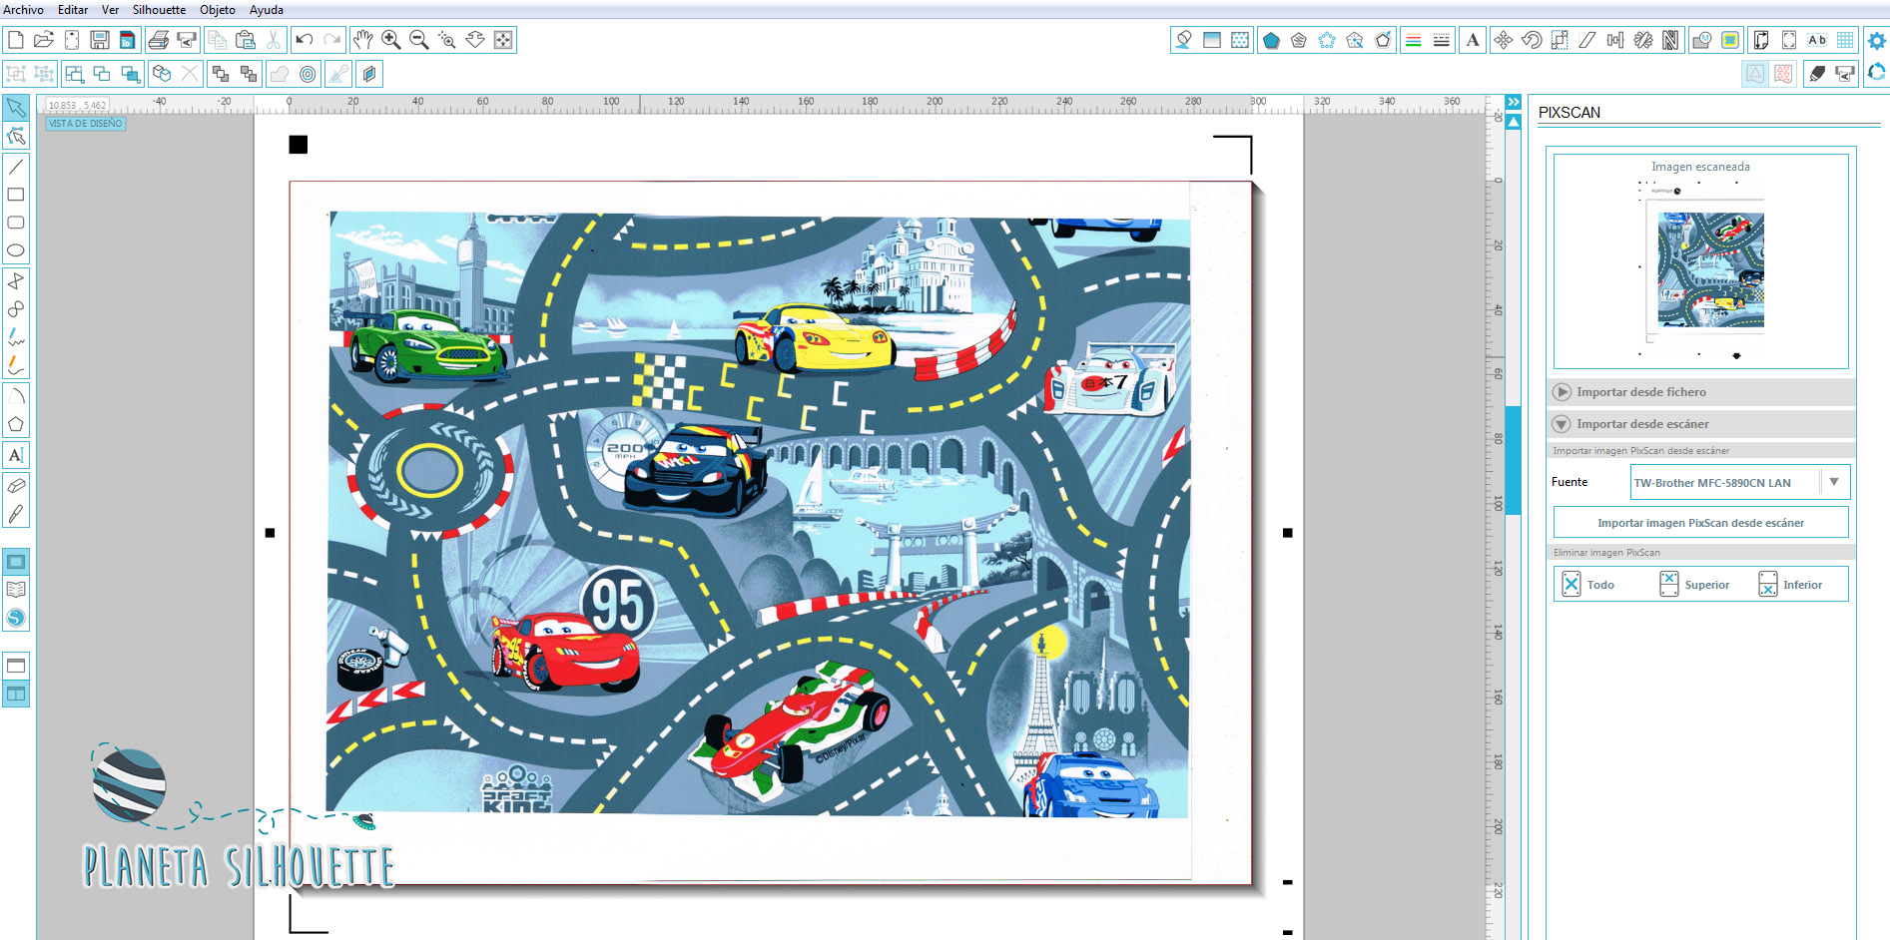Image resolution: width=1890 pixels, height=940 pixels.
Task: Select the Line drawing tool
Action: (x=16, y=167)
